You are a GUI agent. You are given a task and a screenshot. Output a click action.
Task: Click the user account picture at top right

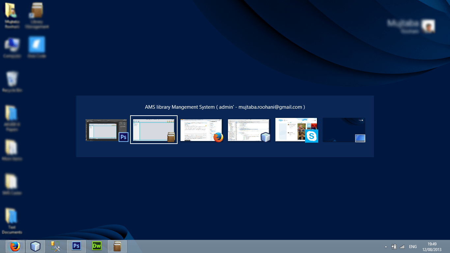pyautogui.click(x=428, y=26)
